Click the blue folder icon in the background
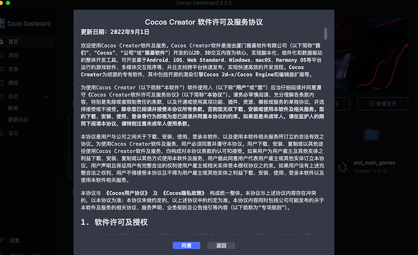Viewport: 418px width, 255px height. (371, 134)
